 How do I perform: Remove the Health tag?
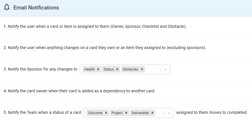point(98,69)
